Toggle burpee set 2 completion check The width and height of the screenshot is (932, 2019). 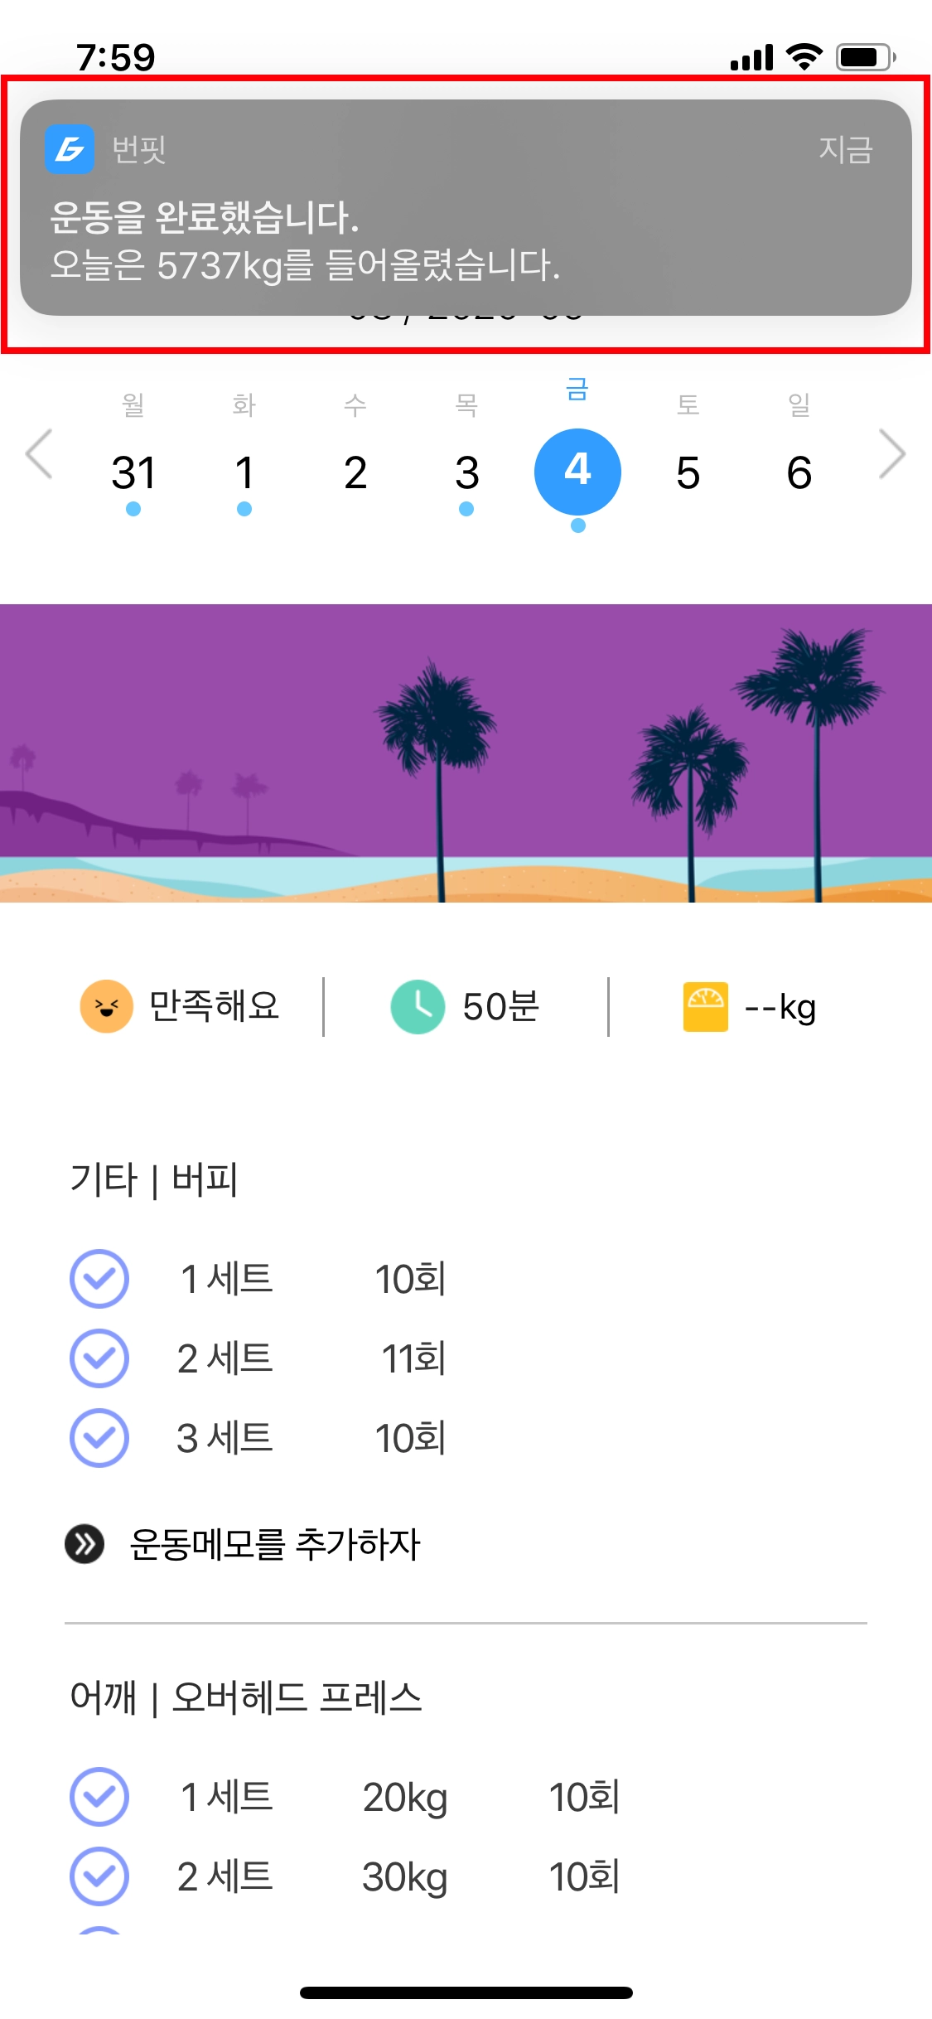[x=99, y=1358]
